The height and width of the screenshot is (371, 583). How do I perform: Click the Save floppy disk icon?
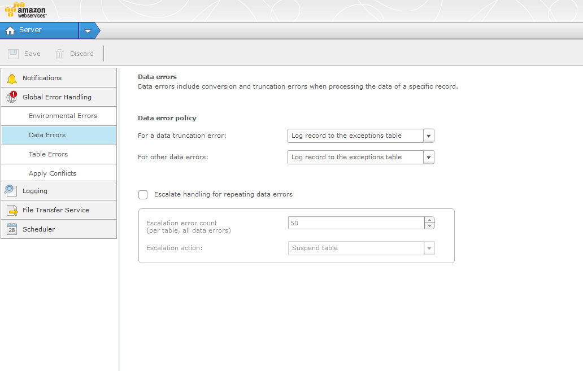pos(13,54)
